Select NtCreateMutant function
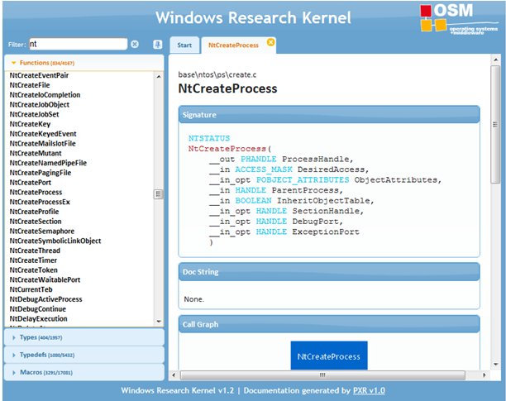Image resolution: width=506 pixels, height=401 pixels. point(36,153)
